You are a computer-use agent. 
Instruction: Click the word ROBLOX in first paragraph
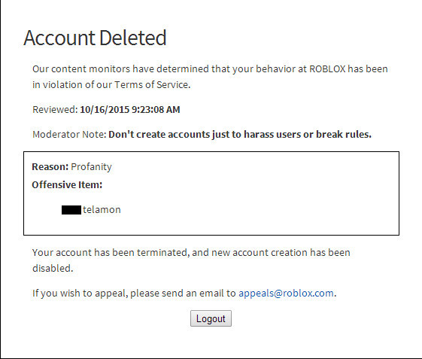pos(327,69)
